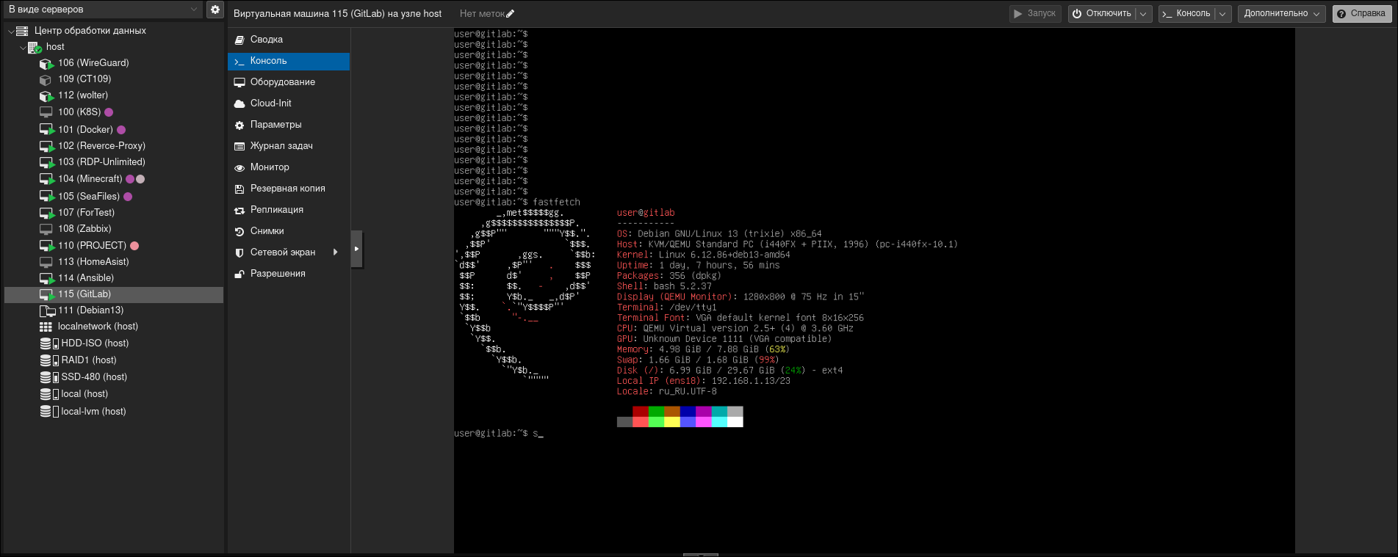The height and width of the screenshot is (557, 1398).
Task: Select 107 (ForTest) in the tree
Action: pyautogui.click(x=114, y=213)
